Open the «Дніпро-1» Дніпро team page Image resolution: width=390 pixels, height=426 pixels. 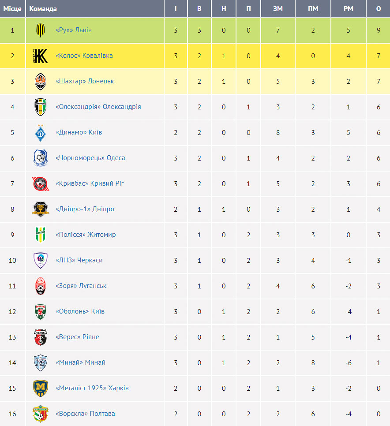(85, 209)
